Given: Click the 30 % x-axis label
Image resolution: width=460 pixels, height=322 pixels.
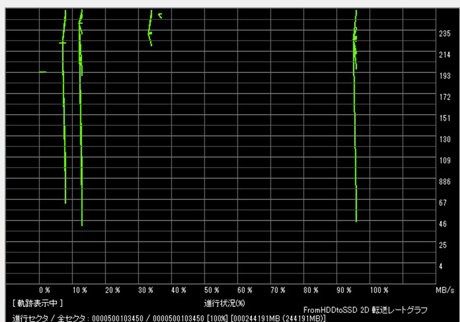Looking at the screenshot, I should tap(146, 290).
